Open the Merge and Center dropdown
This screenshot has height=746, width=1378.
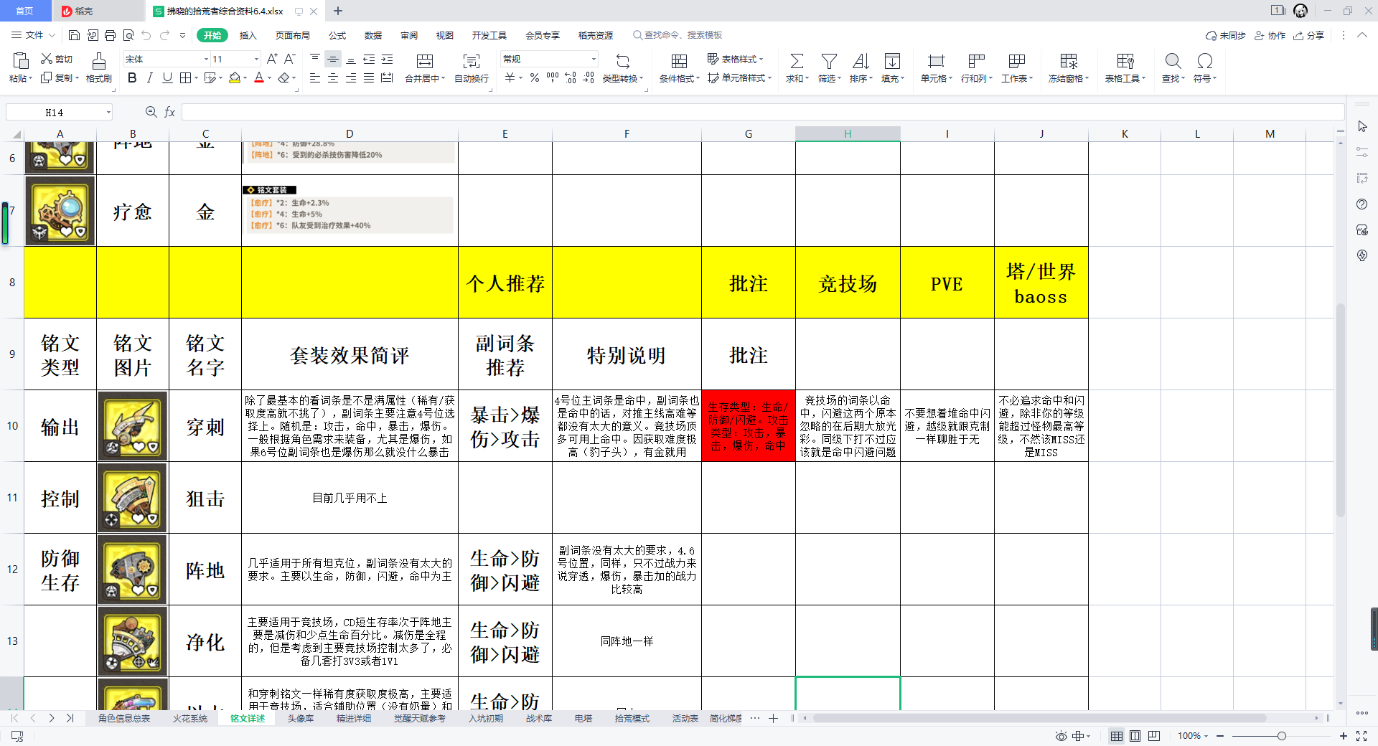click(443, 79)
